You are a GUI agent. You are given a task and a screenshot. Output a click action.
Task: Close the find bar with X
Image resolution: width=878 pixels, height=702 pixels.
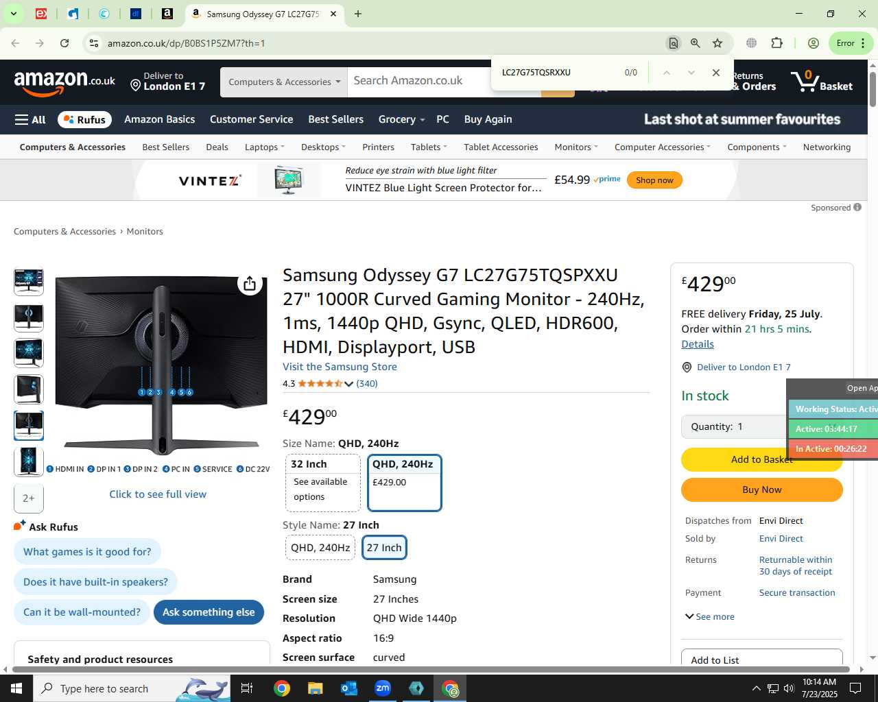[716, 73]
